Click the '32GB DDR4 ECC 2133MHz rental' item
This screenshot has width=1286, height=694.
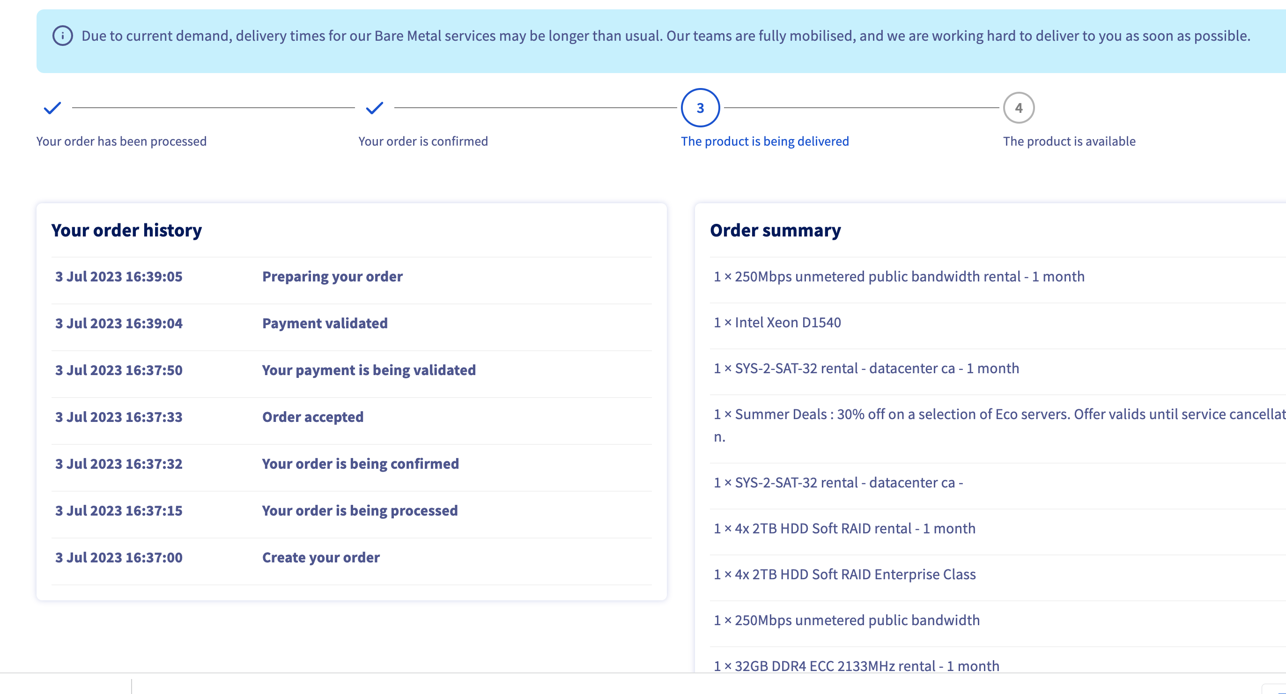(x=856, y=666)
